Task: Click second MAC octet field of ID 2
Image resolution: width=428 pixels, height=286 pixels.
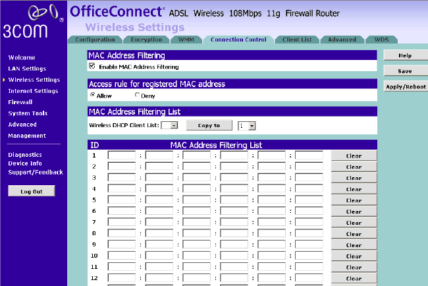Action: [x=159, y=166]
